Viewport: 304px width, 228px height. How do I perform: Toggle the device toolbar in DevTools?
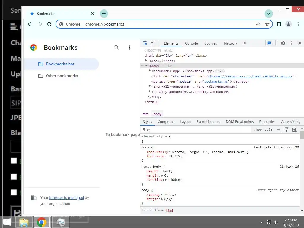click(153, 43)
